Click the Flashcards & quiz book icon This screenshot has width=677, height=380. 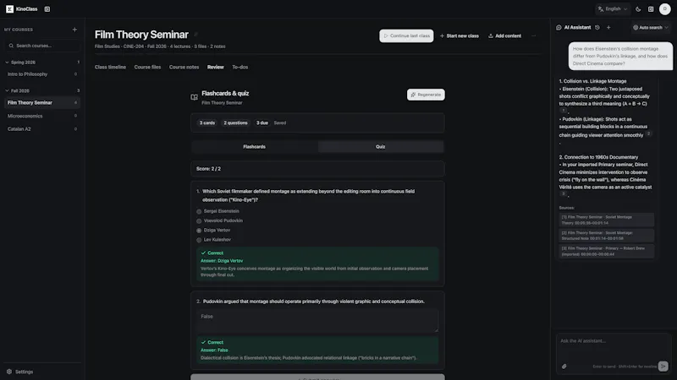195,97
